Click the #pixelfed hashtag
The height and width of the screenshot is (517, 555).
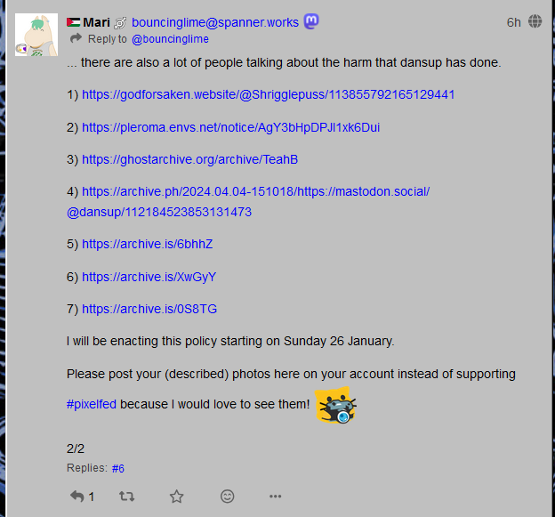(x=92, y=404)
